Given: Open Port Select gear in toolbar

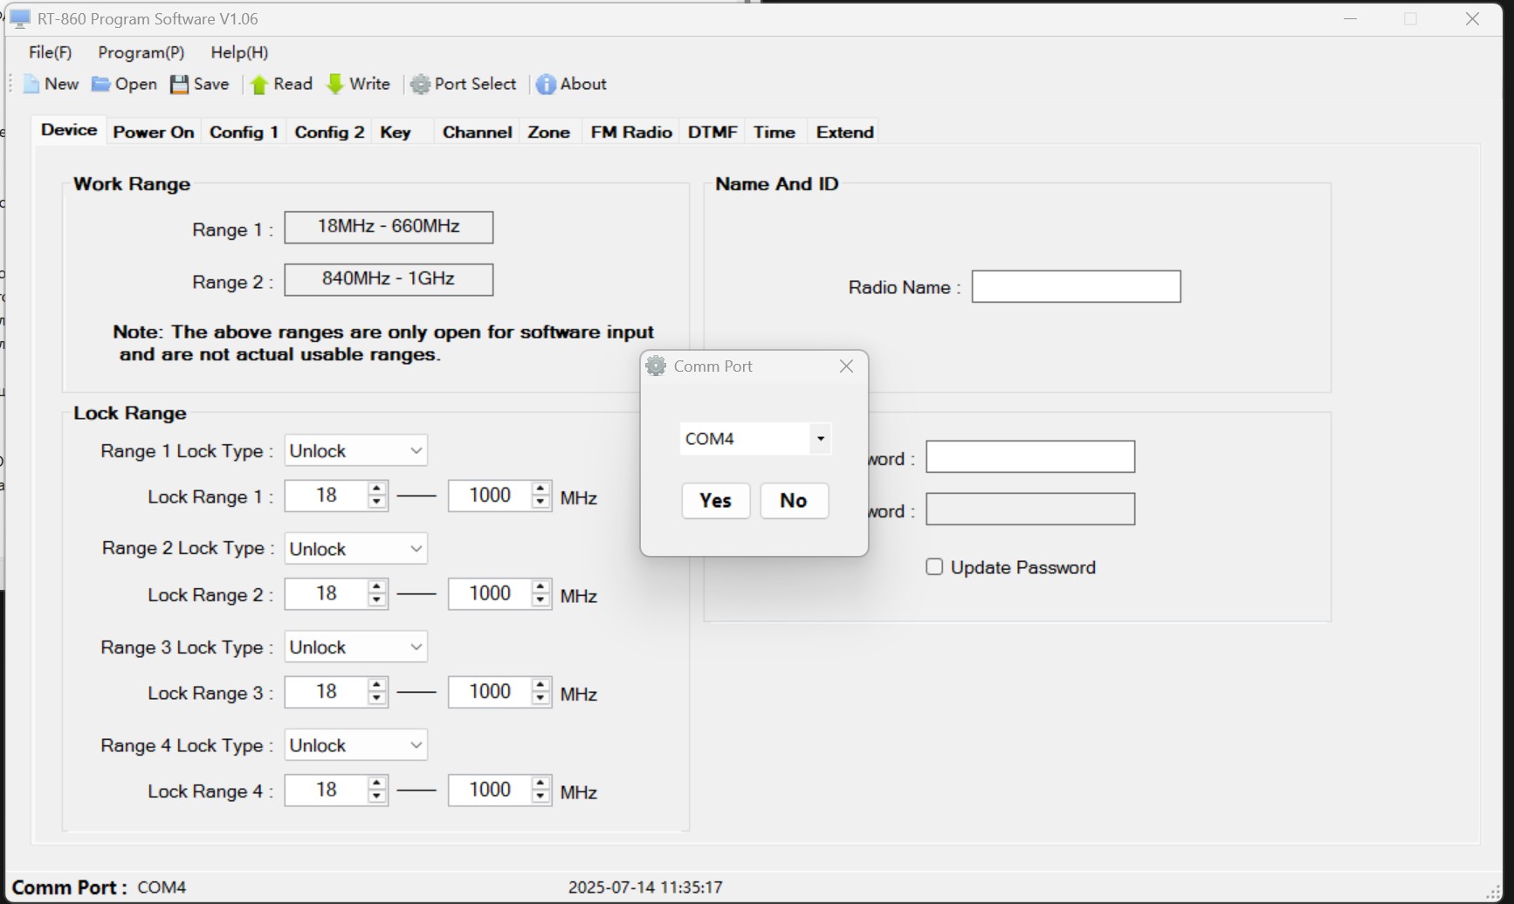Looking at the screenshot, I should tap(421, 85).
